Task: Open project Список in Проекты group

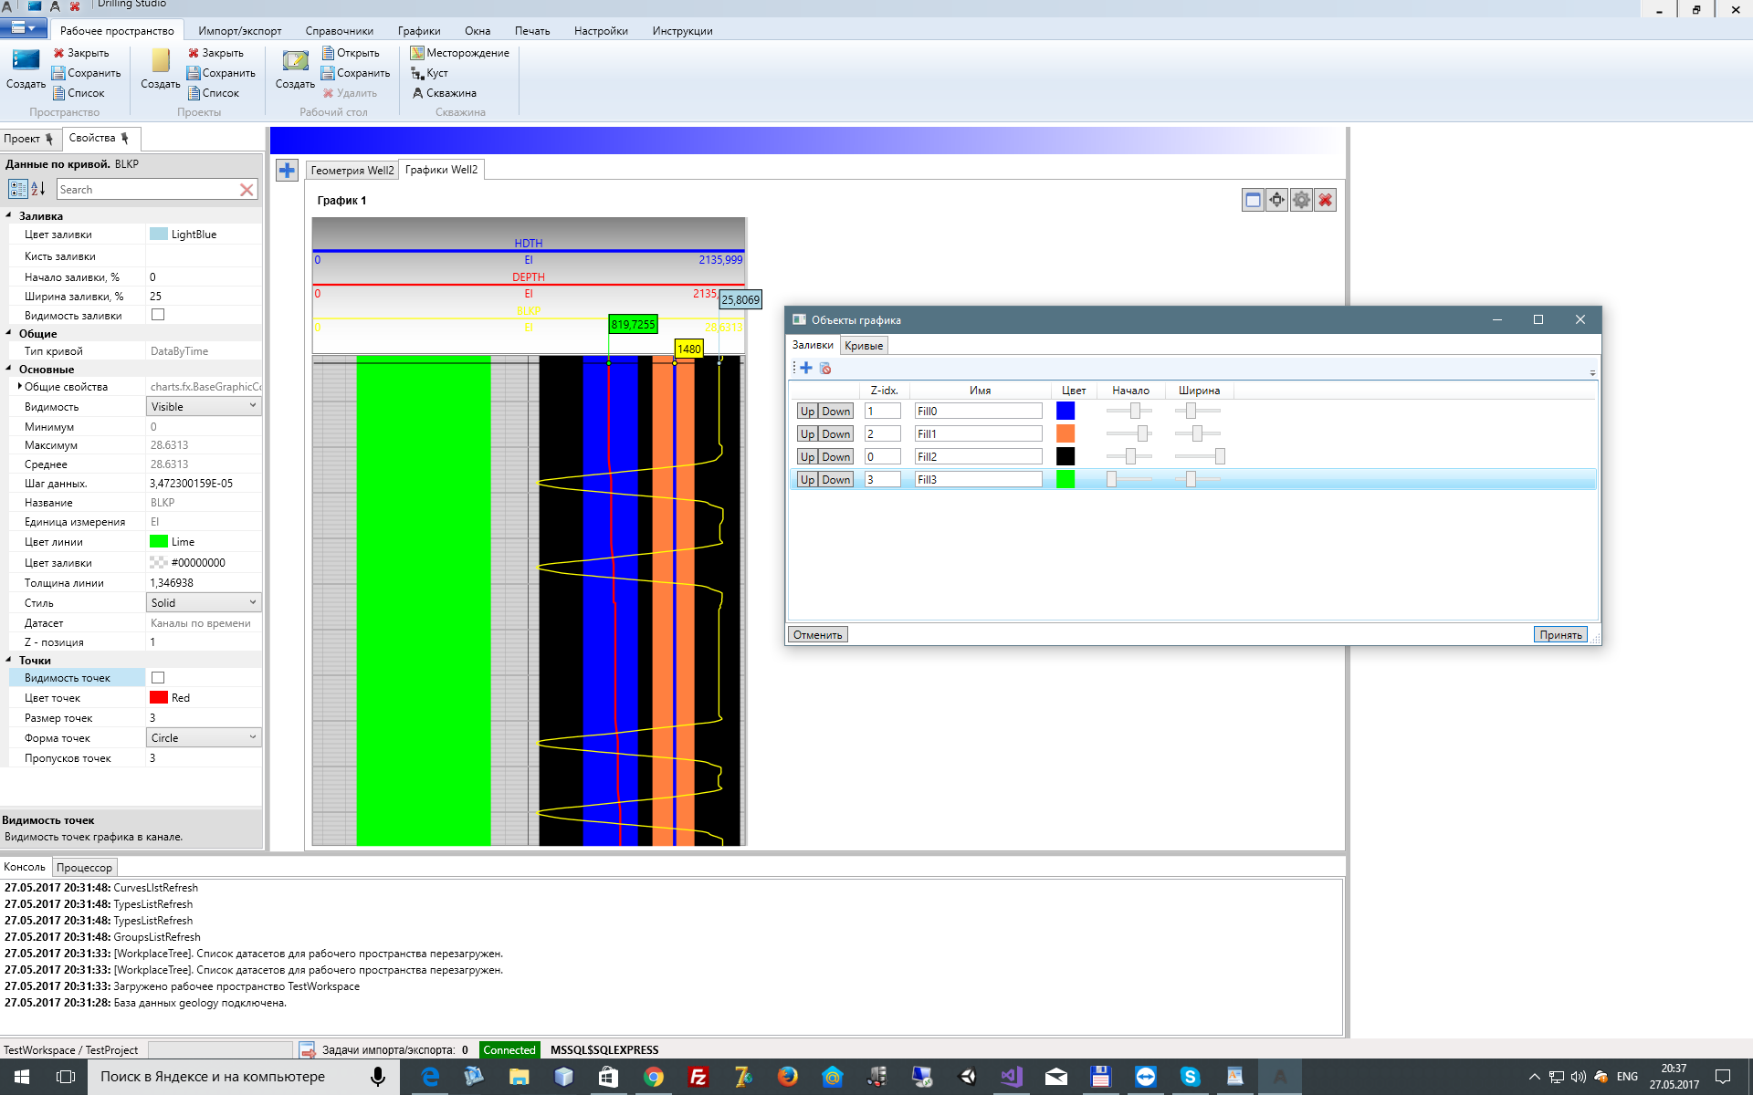Action: pyautogui.click(x=214, y=93)
